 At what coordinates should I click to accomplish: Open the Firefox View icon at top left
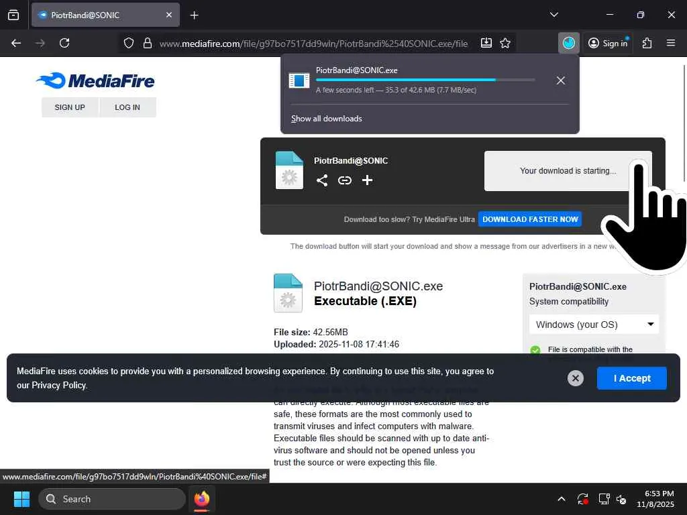click(x=13, y=15)
